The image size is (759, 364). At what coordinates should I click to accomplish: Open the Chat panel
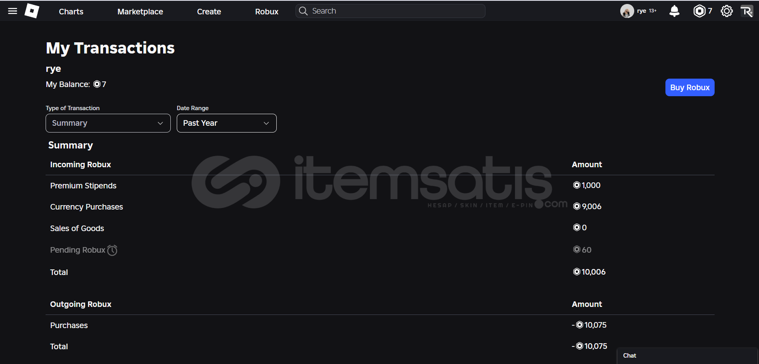tap(687, 356)
